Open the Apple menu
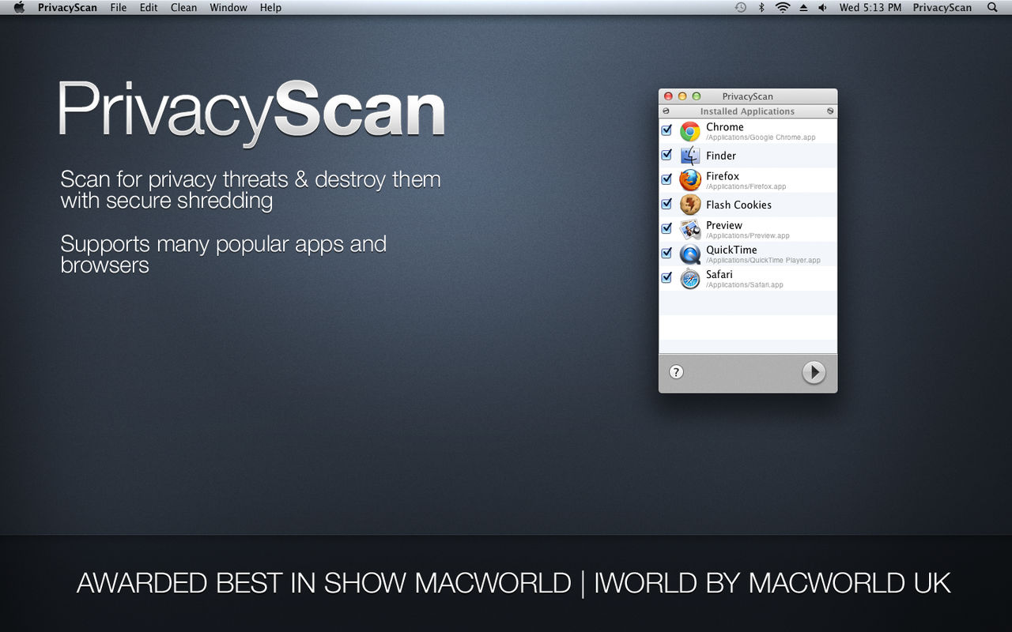 pyautogui.click(x=20, y=7)
